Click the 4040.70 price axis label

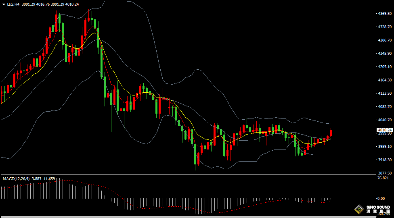[x=384, y=120]
